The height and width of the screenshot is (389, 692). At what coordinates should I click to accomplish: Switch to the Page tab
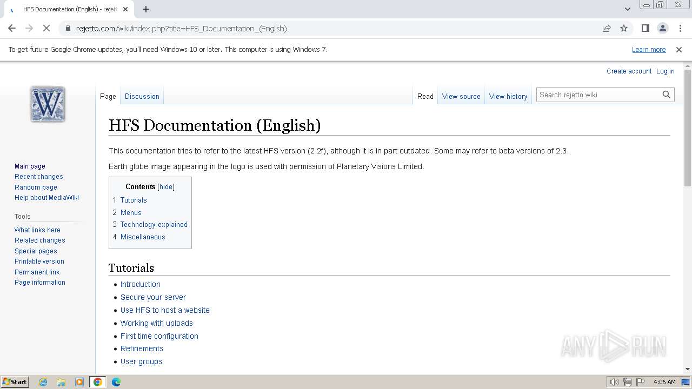tap(108, 96)
